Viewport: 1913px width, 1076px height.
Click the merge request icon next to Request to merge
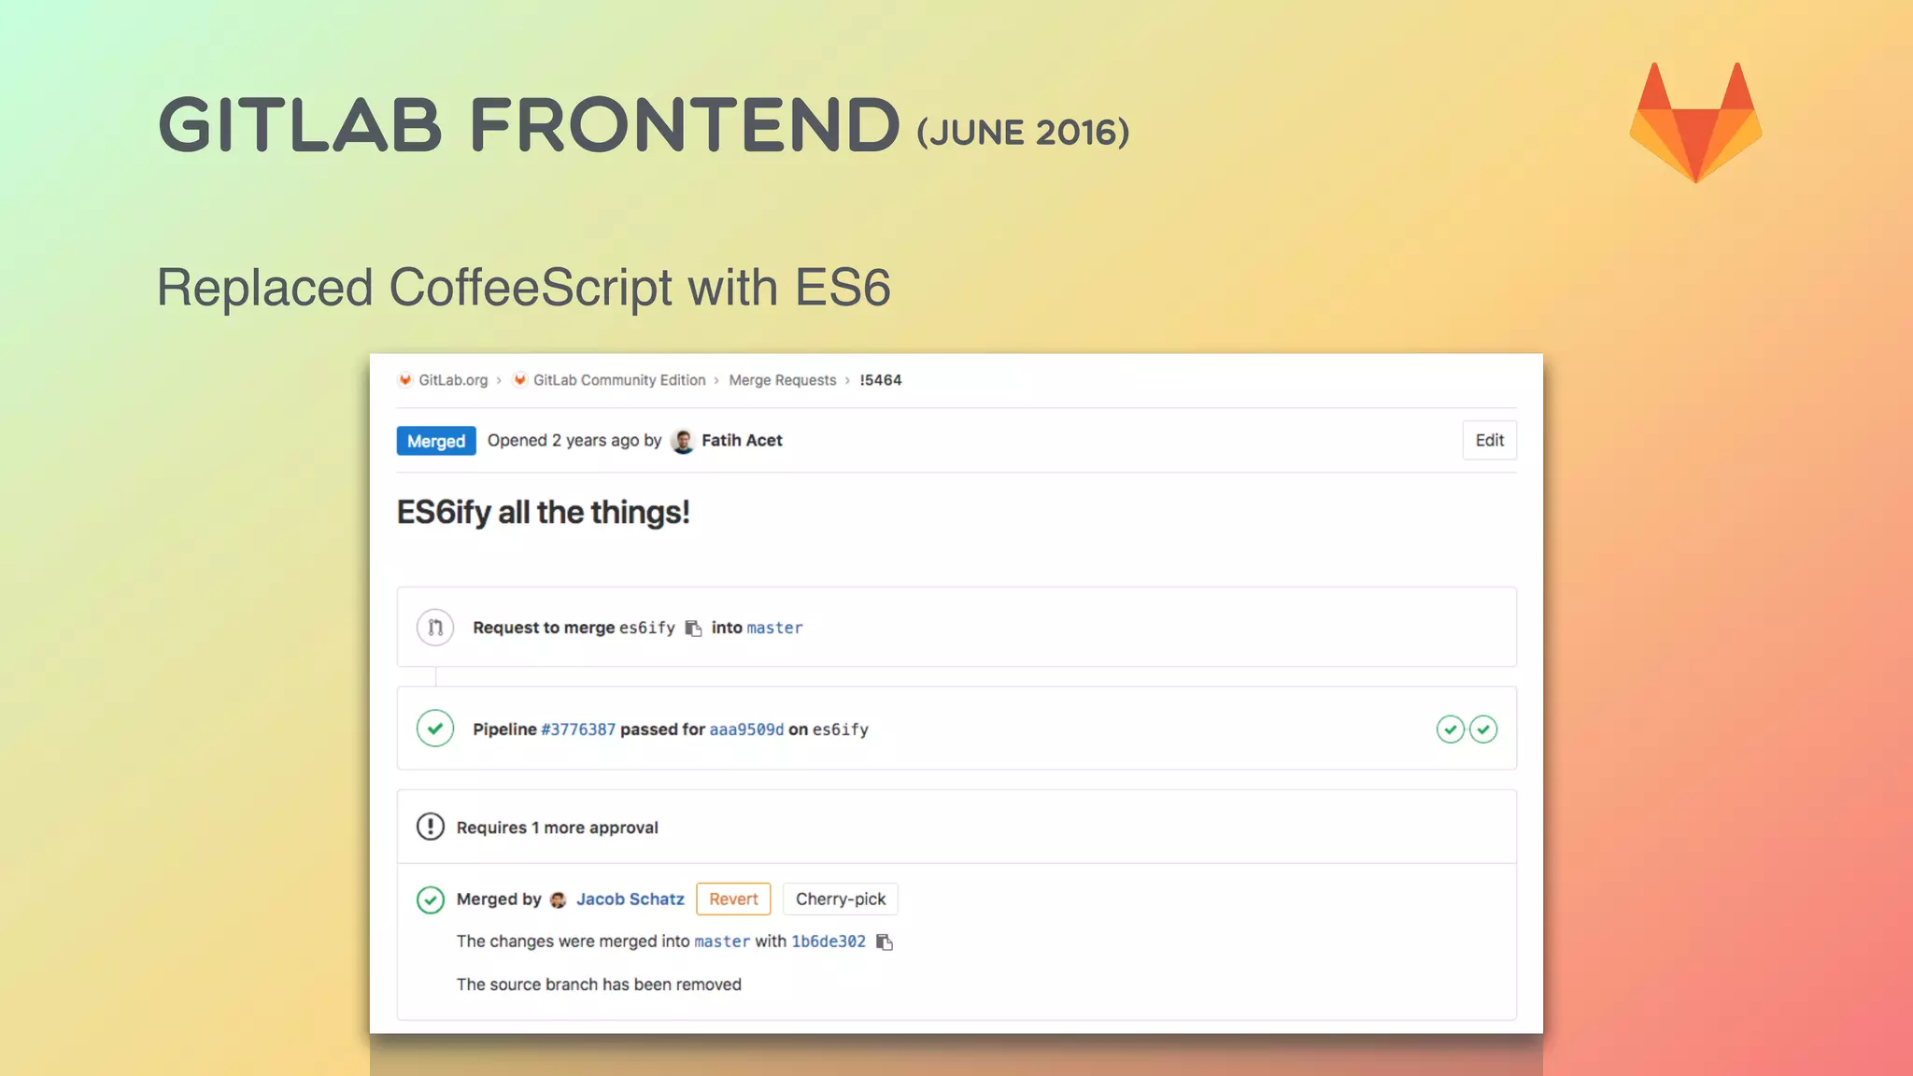point(435,628)
